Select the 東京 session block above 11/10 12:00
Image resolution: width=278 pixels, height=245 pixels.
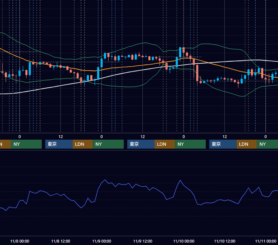[223, 144]
